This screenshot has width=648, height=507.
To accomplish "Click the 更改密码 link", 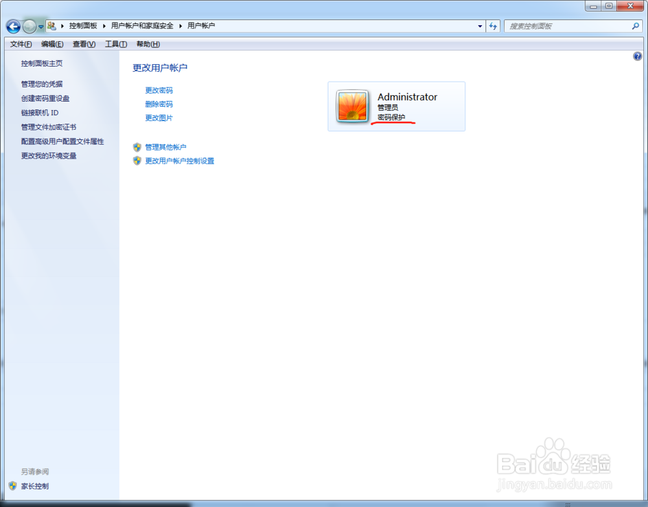I will coord(159,90).
